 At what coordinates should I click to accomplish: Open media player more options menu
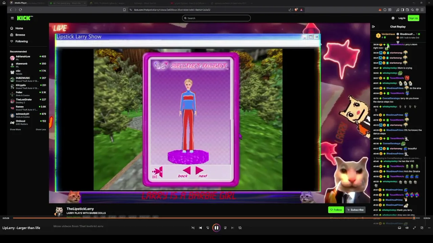pyautogui.click(x=429, y=228)
